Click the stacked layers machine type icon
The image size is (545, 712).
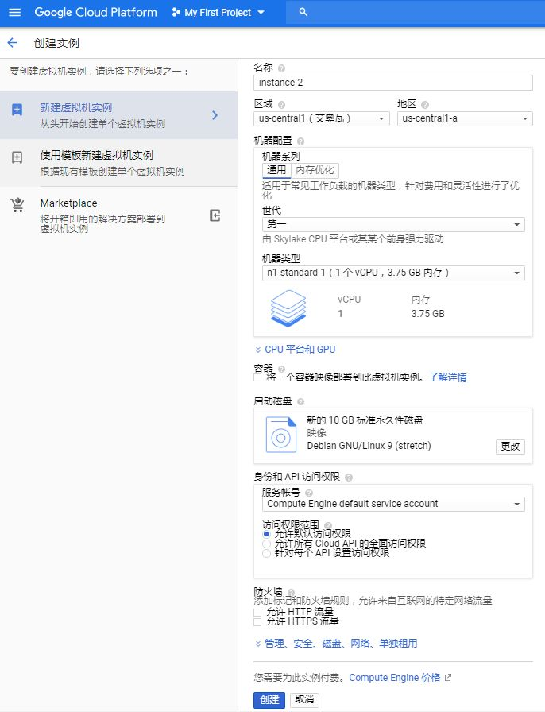288,308
